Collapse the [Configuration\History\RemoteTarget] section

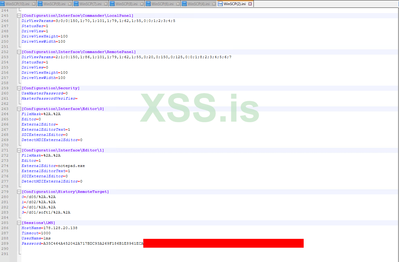pyautogui.click(x=19, y=191)
